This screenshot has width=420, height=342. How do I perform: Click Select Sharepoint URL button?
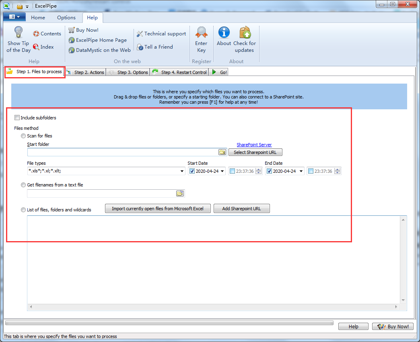click(255, 152)
